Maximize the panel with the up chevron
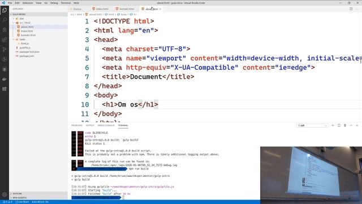Viewport: 362px width, 204px height. (351, 125)
